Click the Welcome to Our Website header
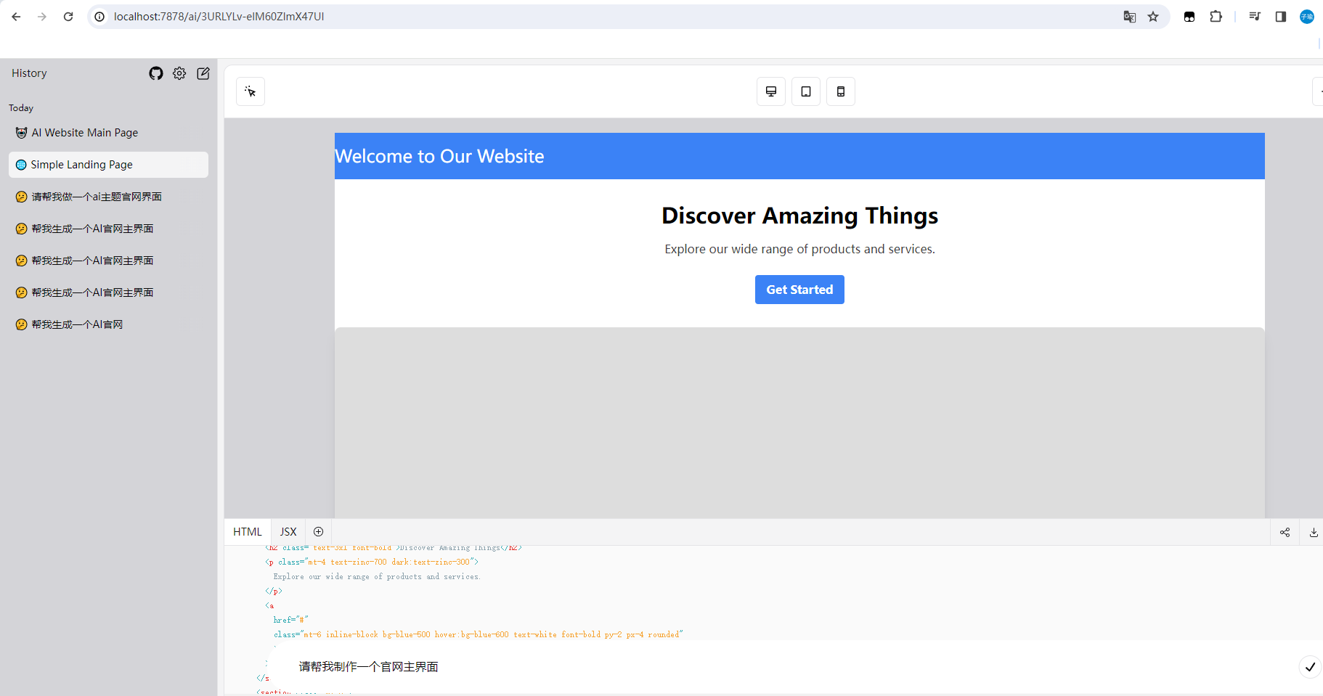Image resolution: width=1323 pixels, height=696 pixels. click(439, 156)
